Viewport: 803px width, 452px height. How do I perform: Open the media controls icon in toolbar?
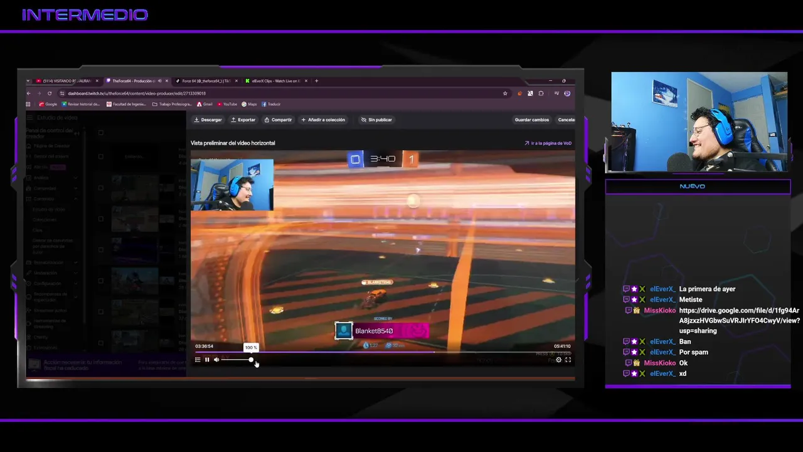pos(556,94)
